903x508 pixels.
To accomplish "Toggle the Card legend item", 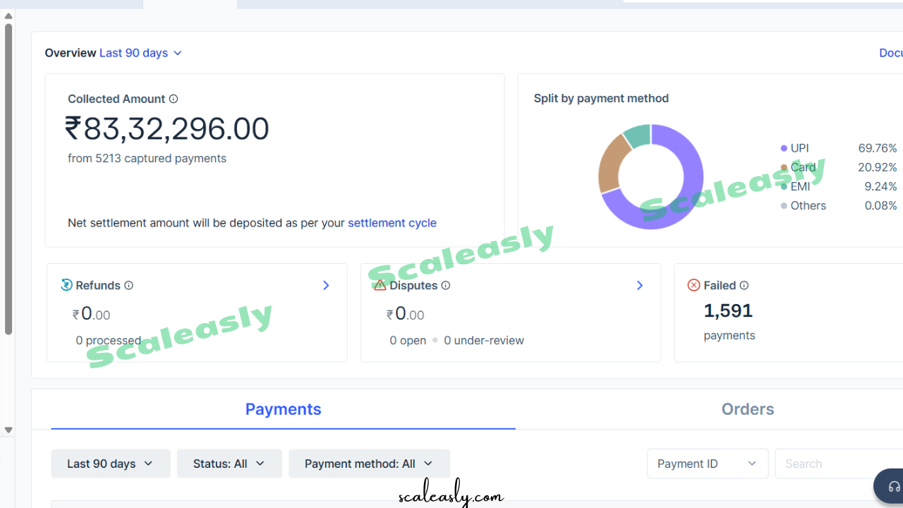I will [x=803, y=167].
